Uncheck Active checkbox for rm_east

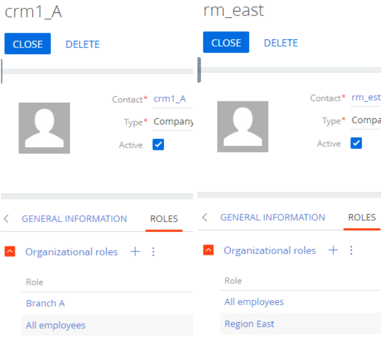click(x=356, y=143)
